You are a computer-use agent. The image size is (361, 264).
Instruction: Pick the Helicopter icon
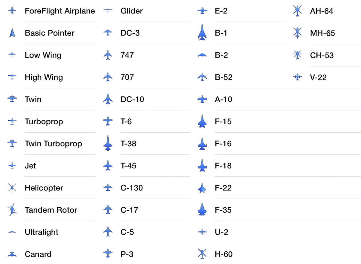[x=12, y=188]
